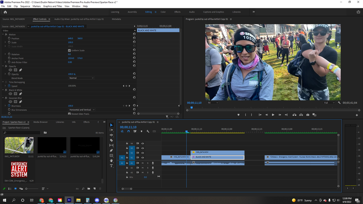
Task: Switch to the Color workspace tab
Action: tap(163, 12)
